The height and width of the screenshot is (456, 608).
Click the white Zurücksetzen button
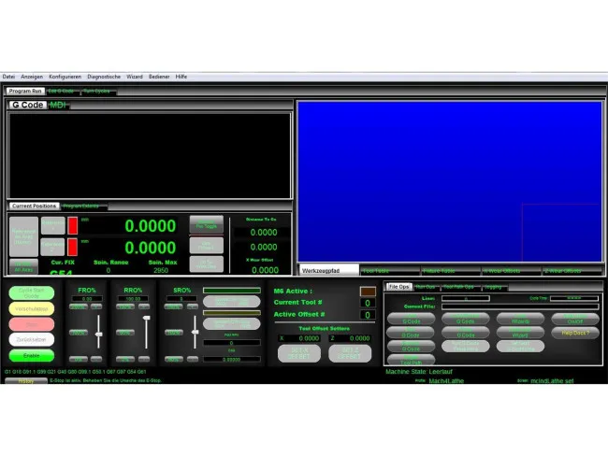click(32, 339)
